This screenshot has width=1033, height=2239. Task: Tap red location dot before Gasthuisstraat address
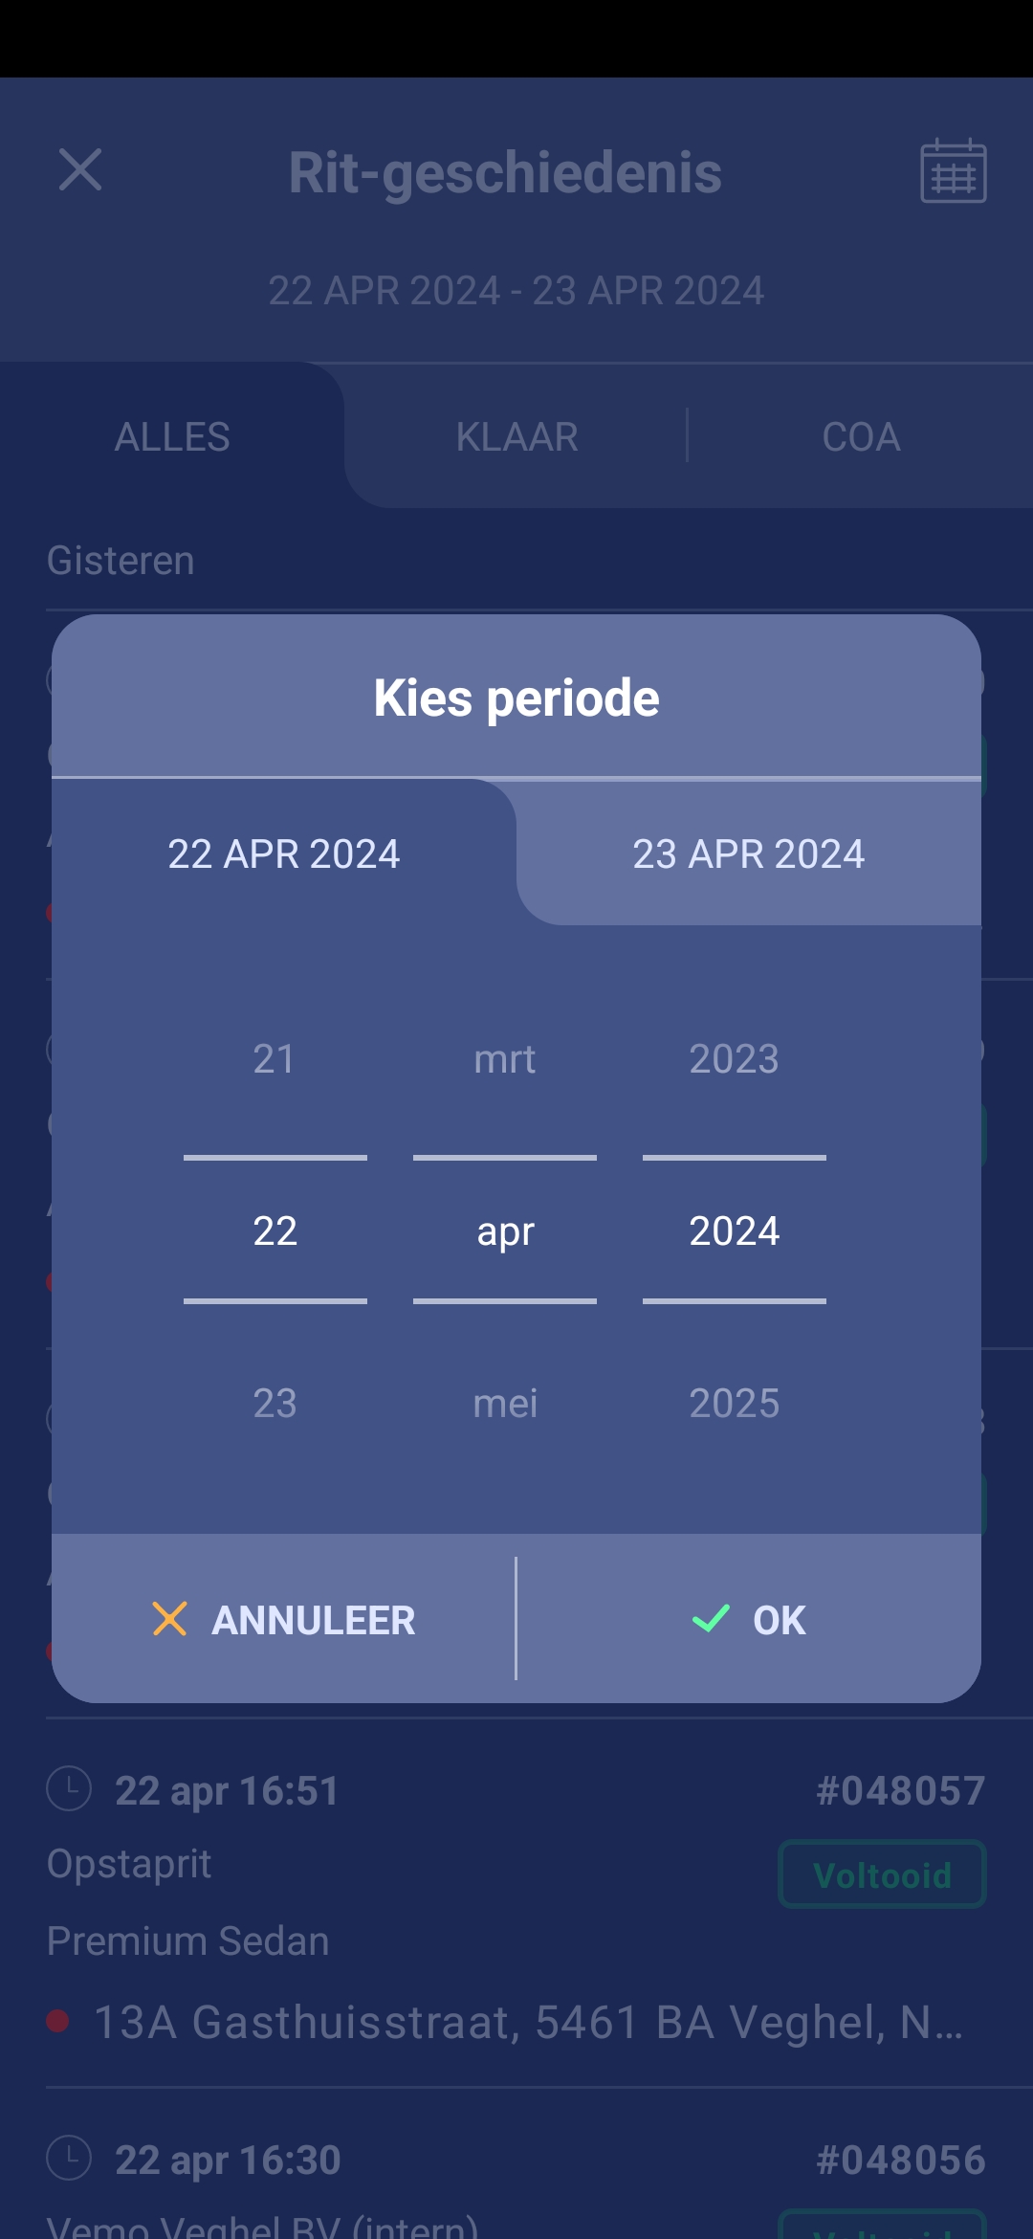tap(58, 2021)
